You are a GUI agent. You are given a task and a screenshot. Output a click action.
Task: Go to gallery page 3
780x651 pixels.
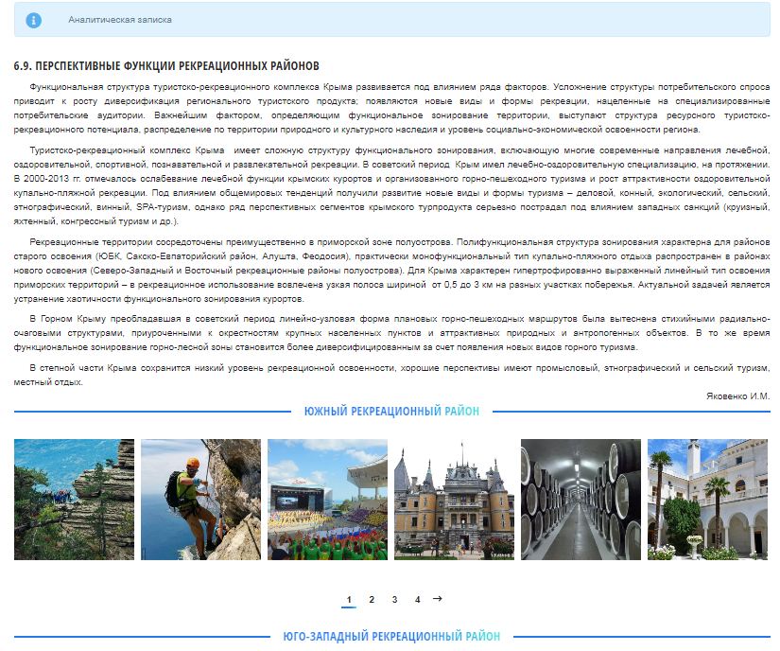tap(394, 600)
